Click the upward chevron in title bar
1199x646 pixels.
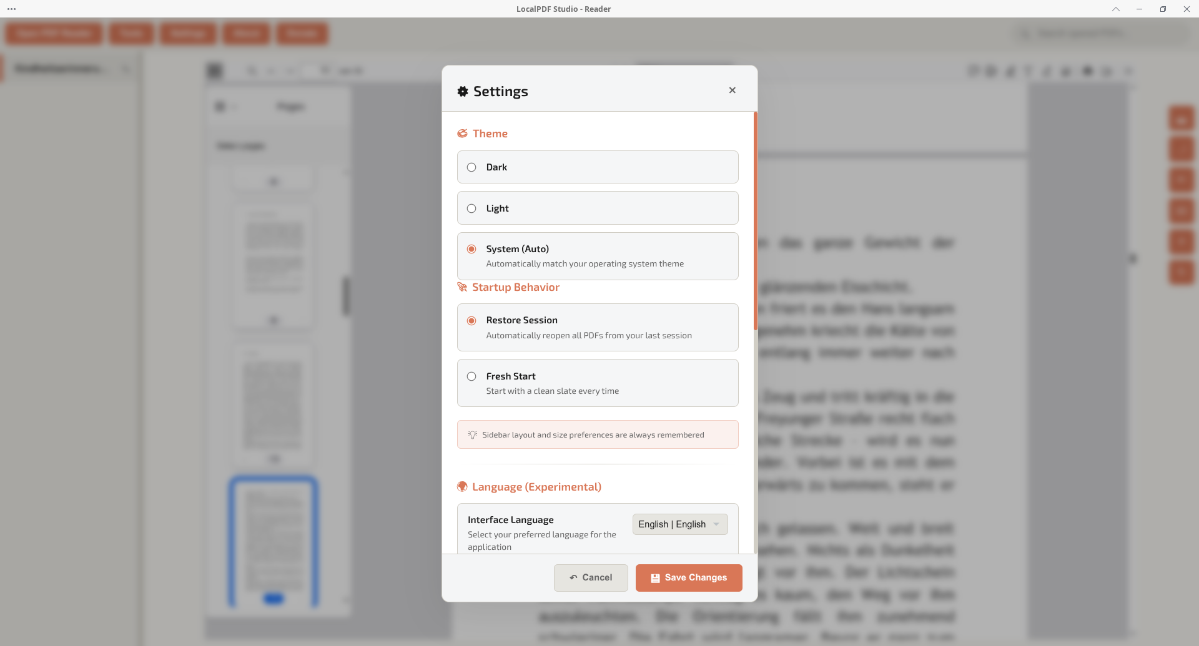pyautogui.click(x=1115, y=9)
